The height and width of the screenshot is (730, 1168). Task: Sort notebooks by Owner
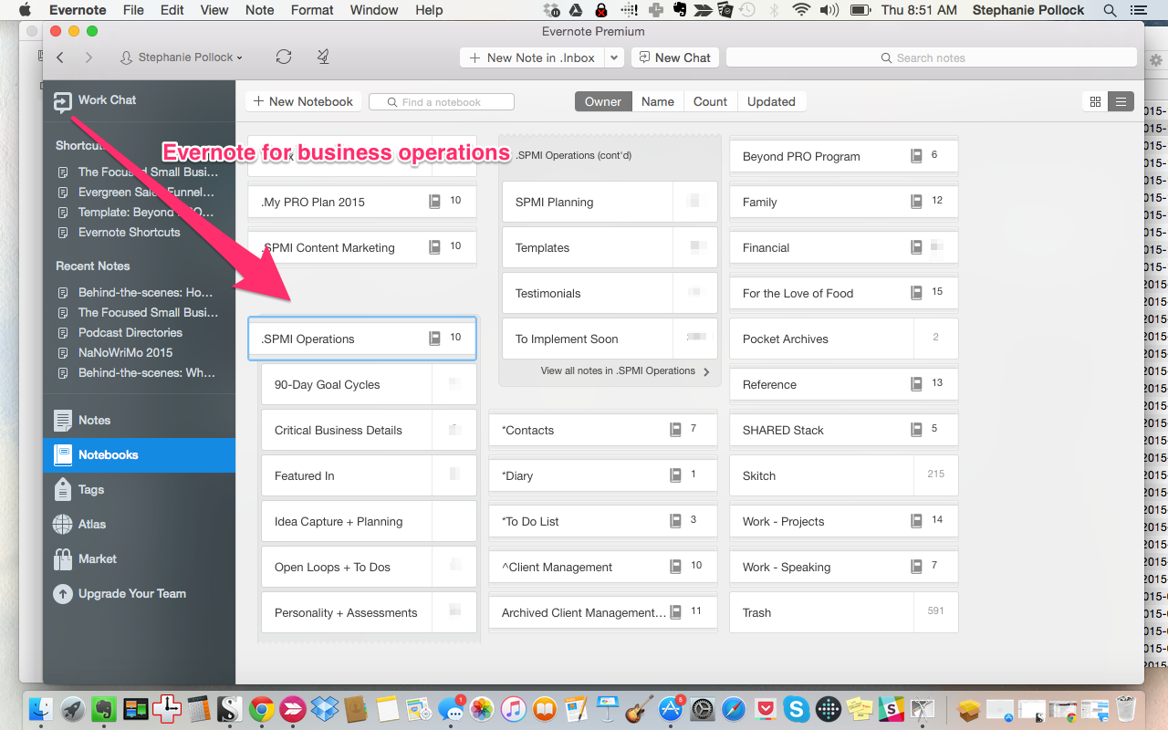coord(603,101)
